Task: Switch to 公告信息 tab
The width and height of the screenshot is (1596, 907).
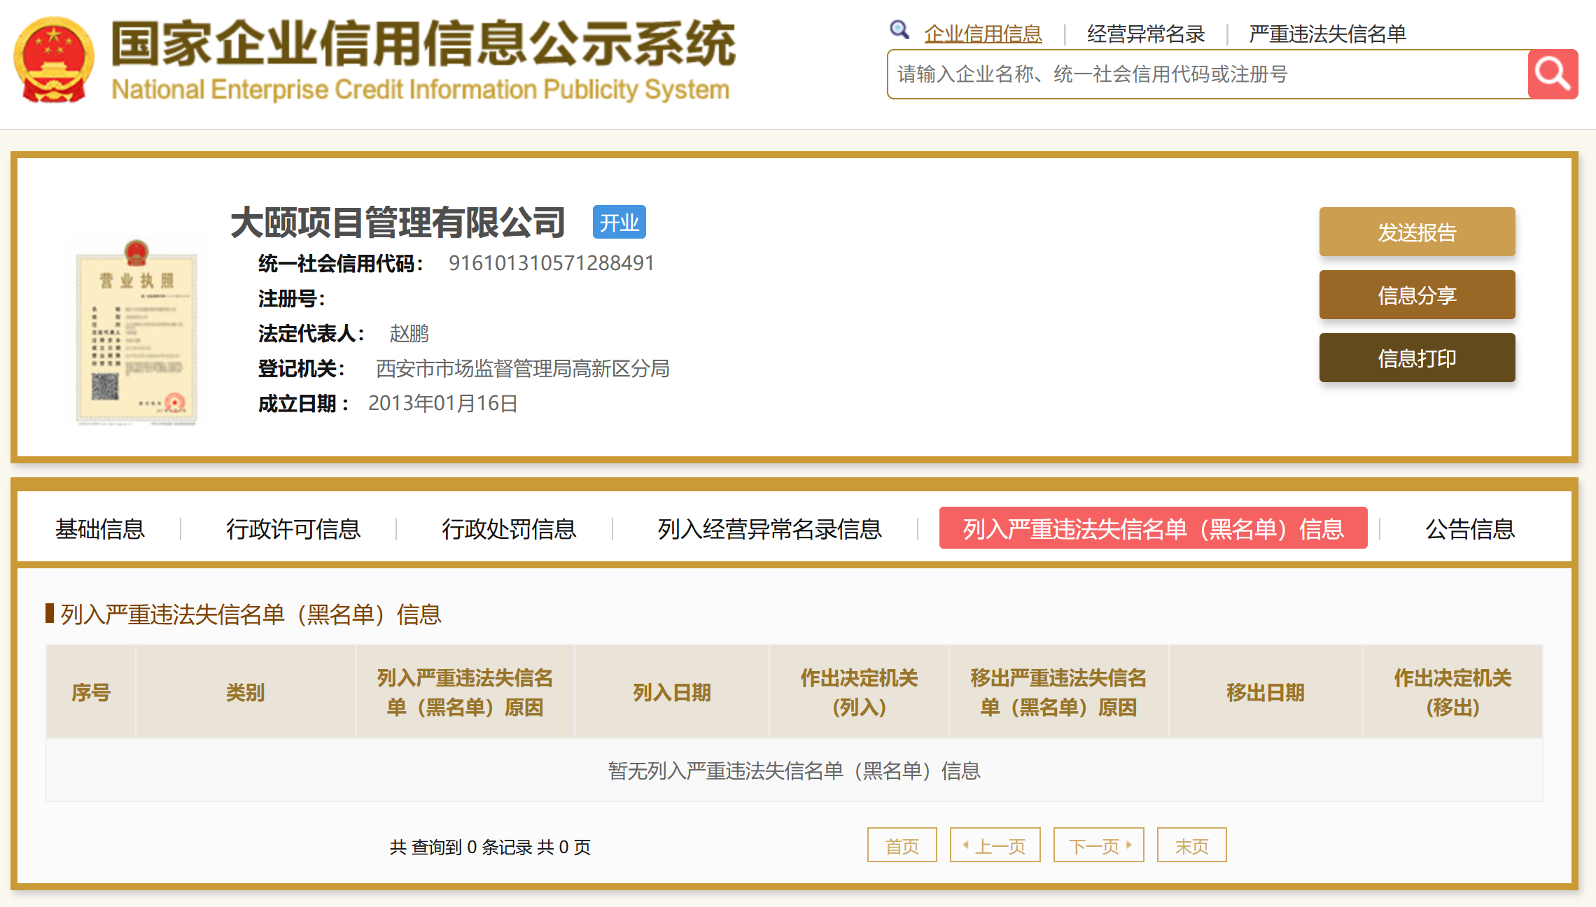Action: tap(1470, 528)
